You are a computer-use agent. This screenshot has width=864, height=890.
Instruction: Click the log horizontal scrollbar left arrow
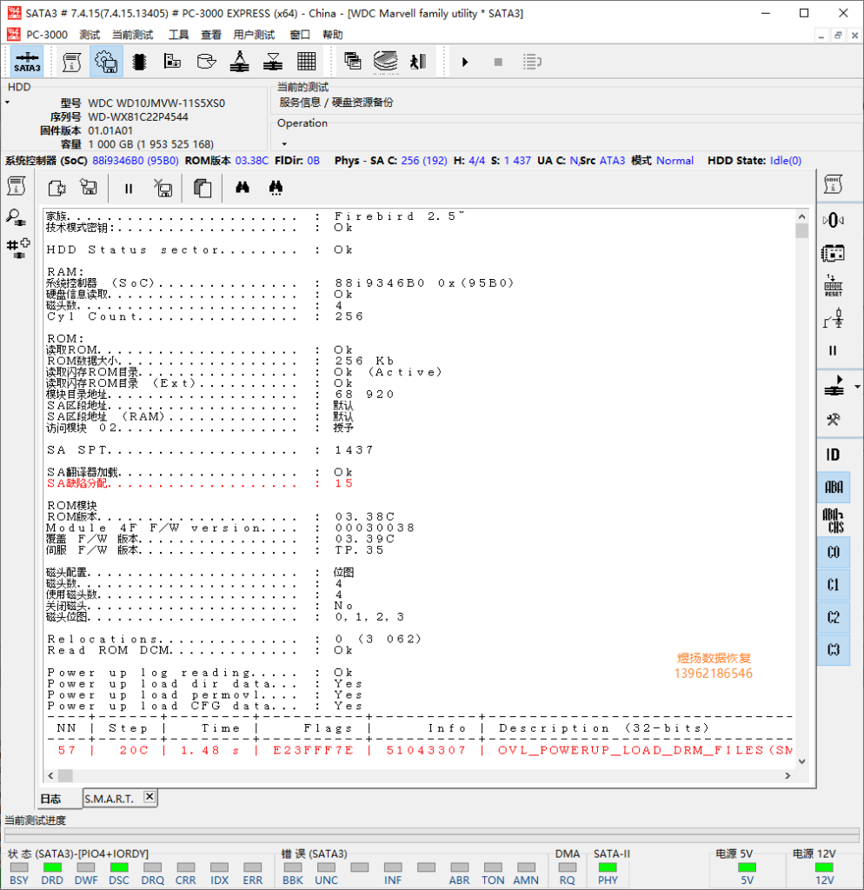(x=50, y=775)
